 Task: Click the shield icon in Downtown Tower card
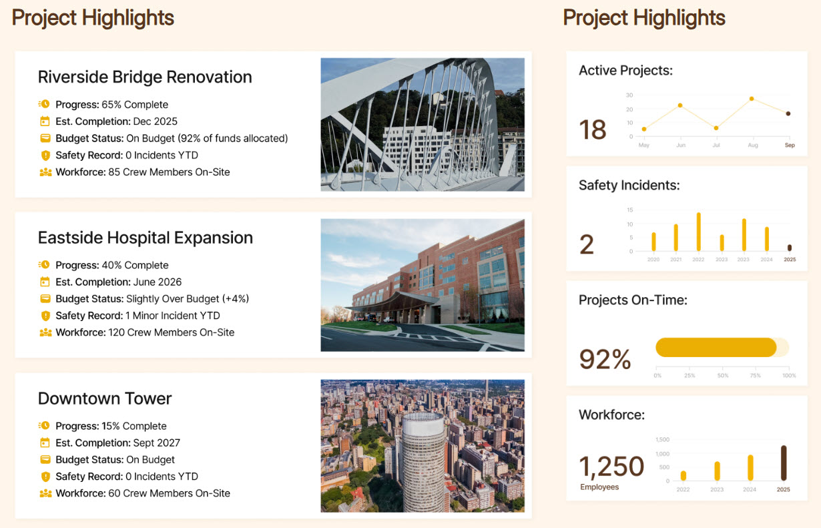(45, 477)
